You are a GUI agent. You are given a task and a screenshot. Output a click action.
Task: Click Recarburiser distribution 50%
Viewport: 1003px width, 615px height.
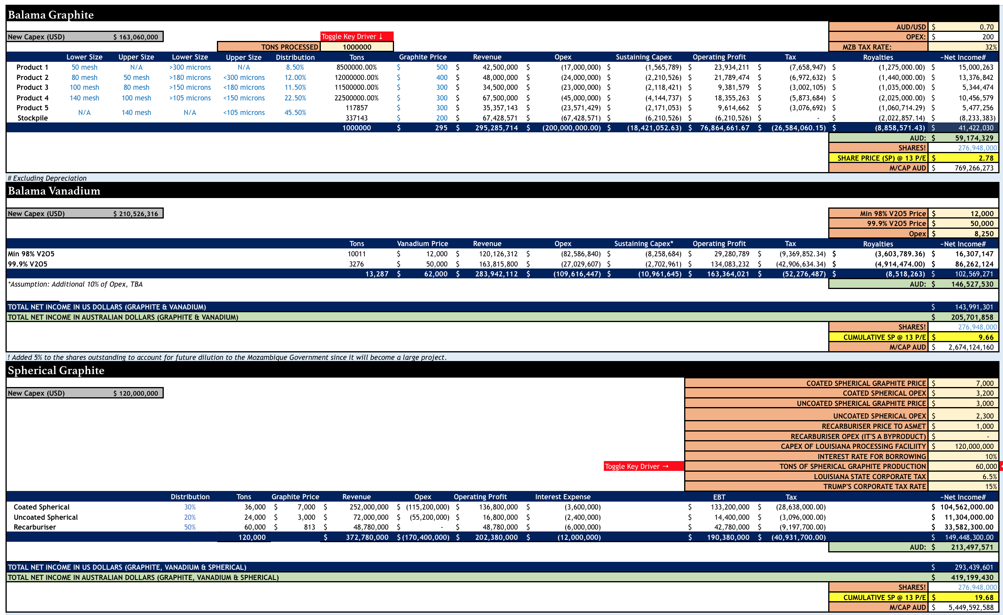point(190,527)
